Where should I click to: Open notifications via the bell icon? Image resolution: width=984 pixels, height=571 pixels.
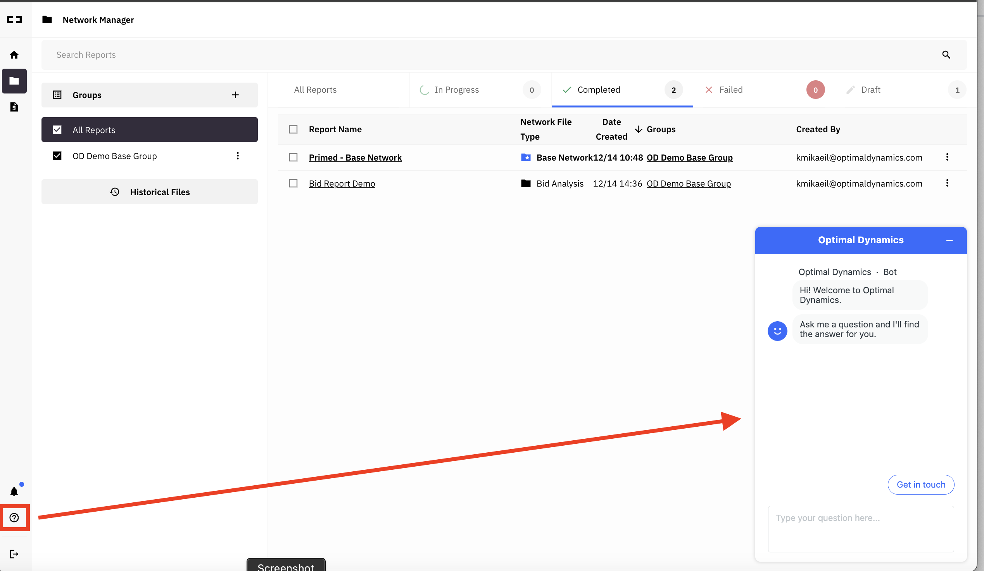point(14,491)
